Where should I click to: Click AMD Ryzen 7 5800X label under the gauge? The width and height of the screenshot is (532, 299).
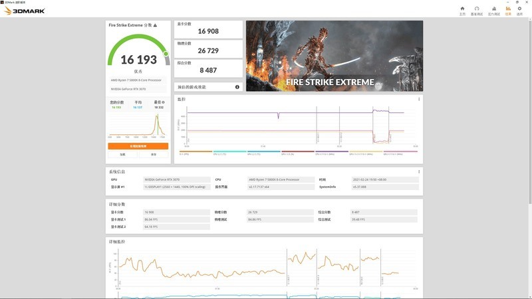click(136, 80)
